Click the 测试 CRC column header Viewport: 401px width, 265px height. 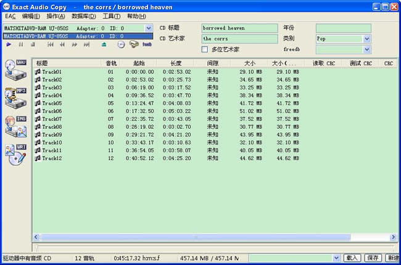[x=360, y=63]
